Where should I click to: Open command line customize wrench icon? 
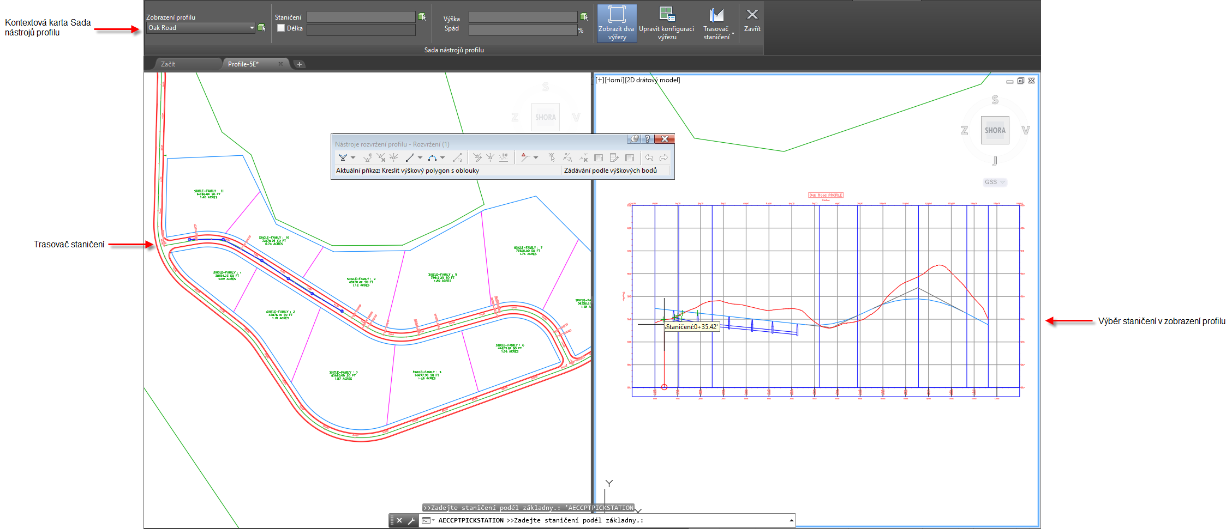411,520
